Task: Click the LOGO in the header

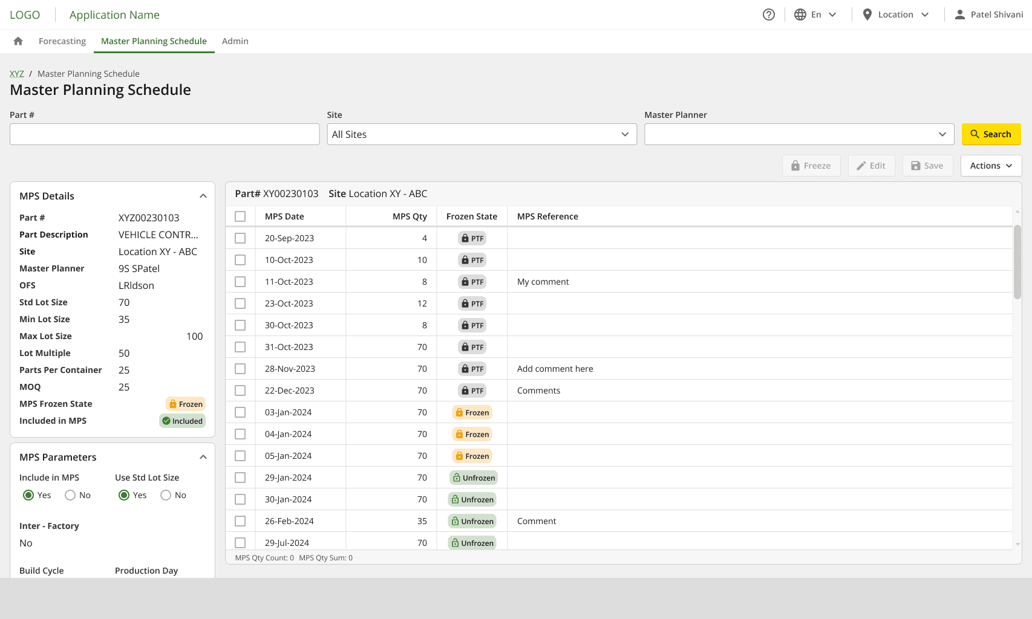Action: (x=25, y=15)
